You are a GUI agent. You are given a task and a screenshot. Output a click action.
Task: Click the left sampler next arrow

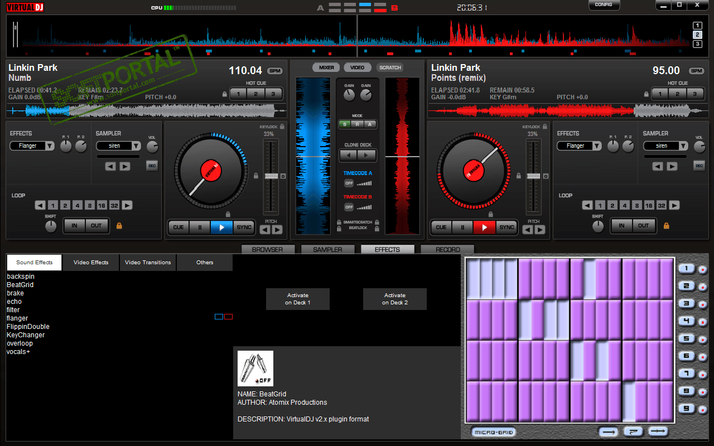point(125,166)
